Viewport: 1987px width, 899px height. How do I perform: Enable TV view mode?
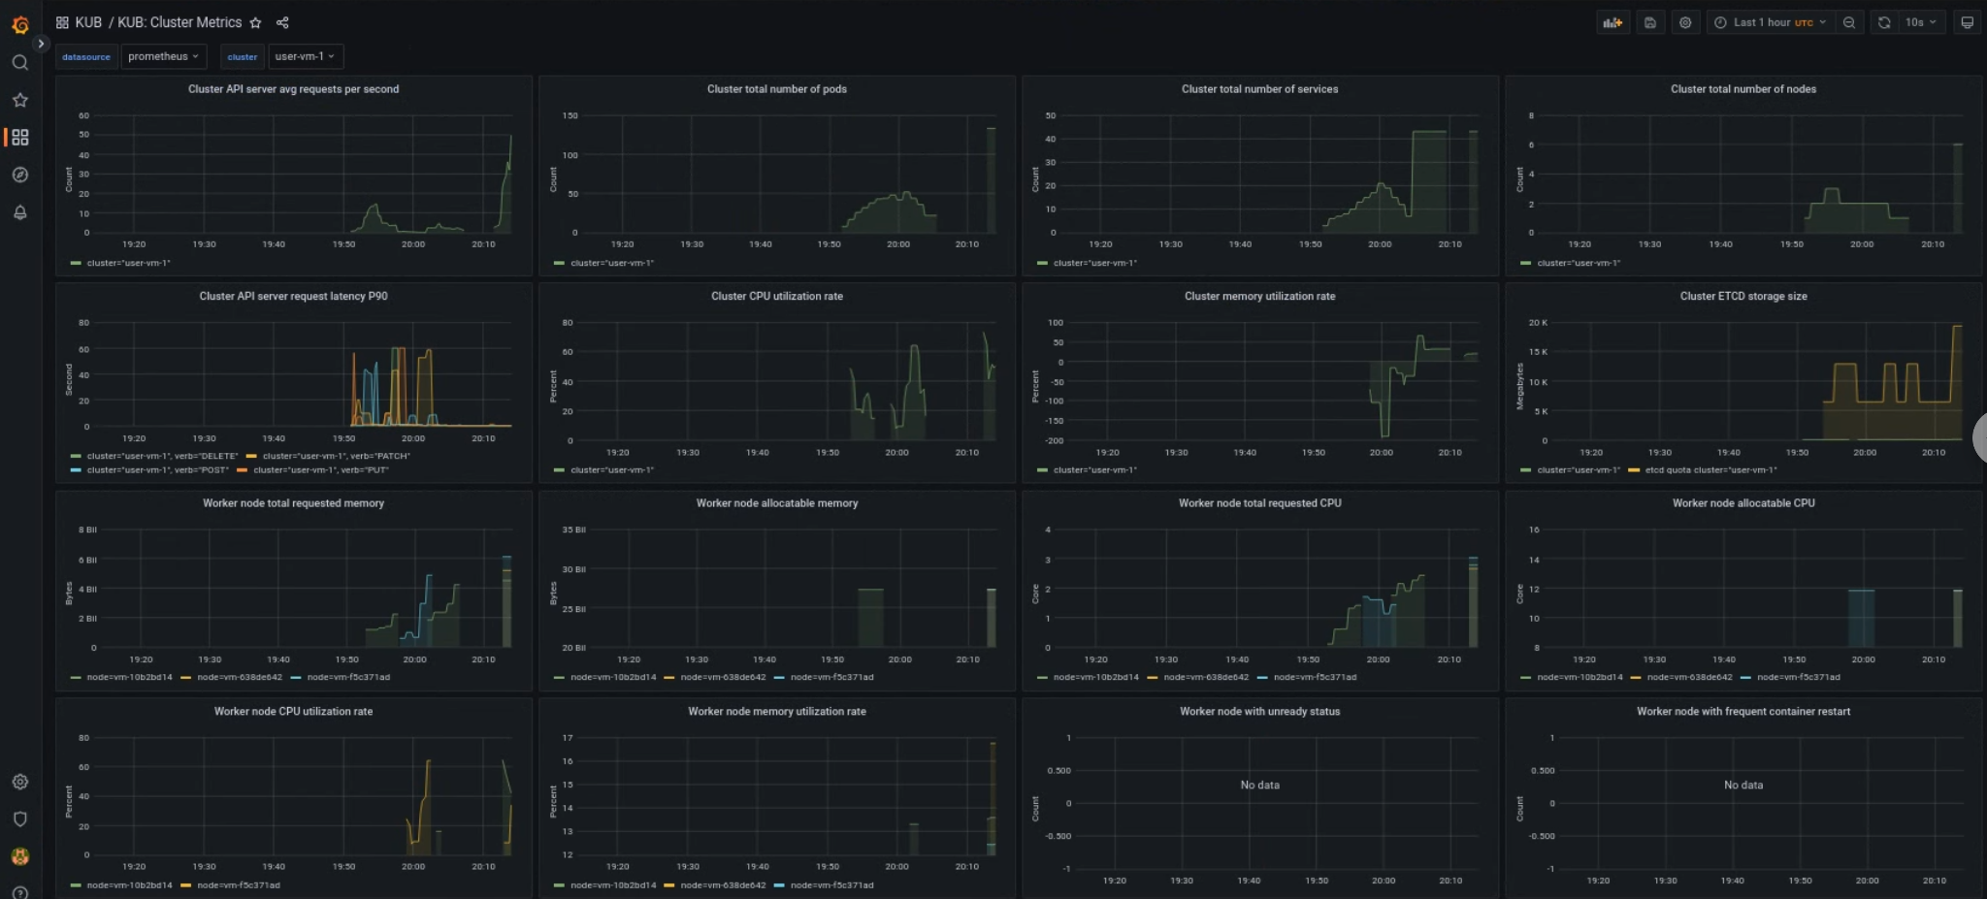tap(1968, 21)
